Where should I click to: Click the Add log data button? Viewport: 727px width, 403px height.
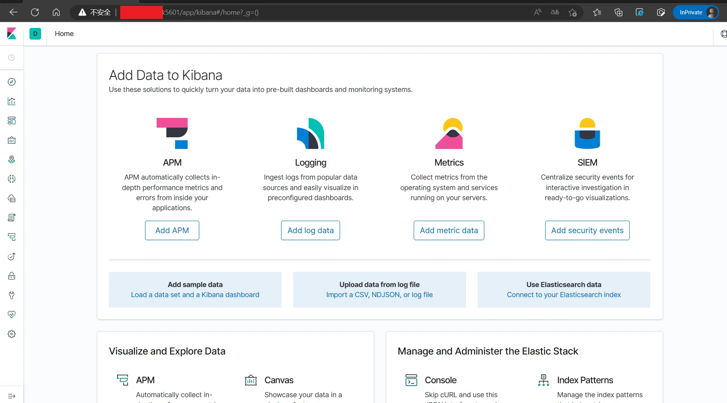(x=311, y=230)
